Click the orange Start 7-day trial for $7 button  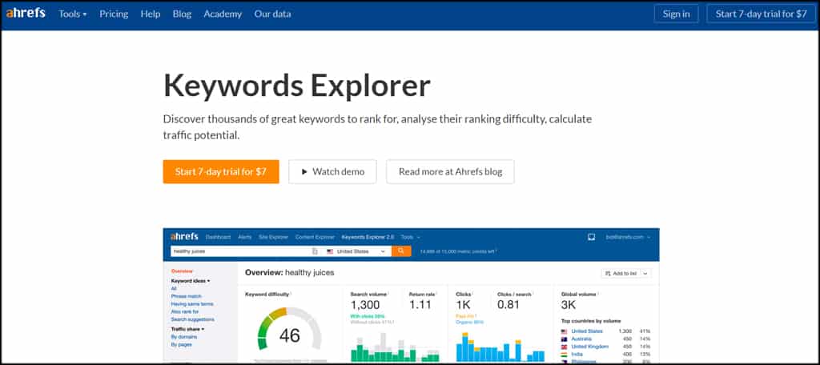(x=221, y=171)
